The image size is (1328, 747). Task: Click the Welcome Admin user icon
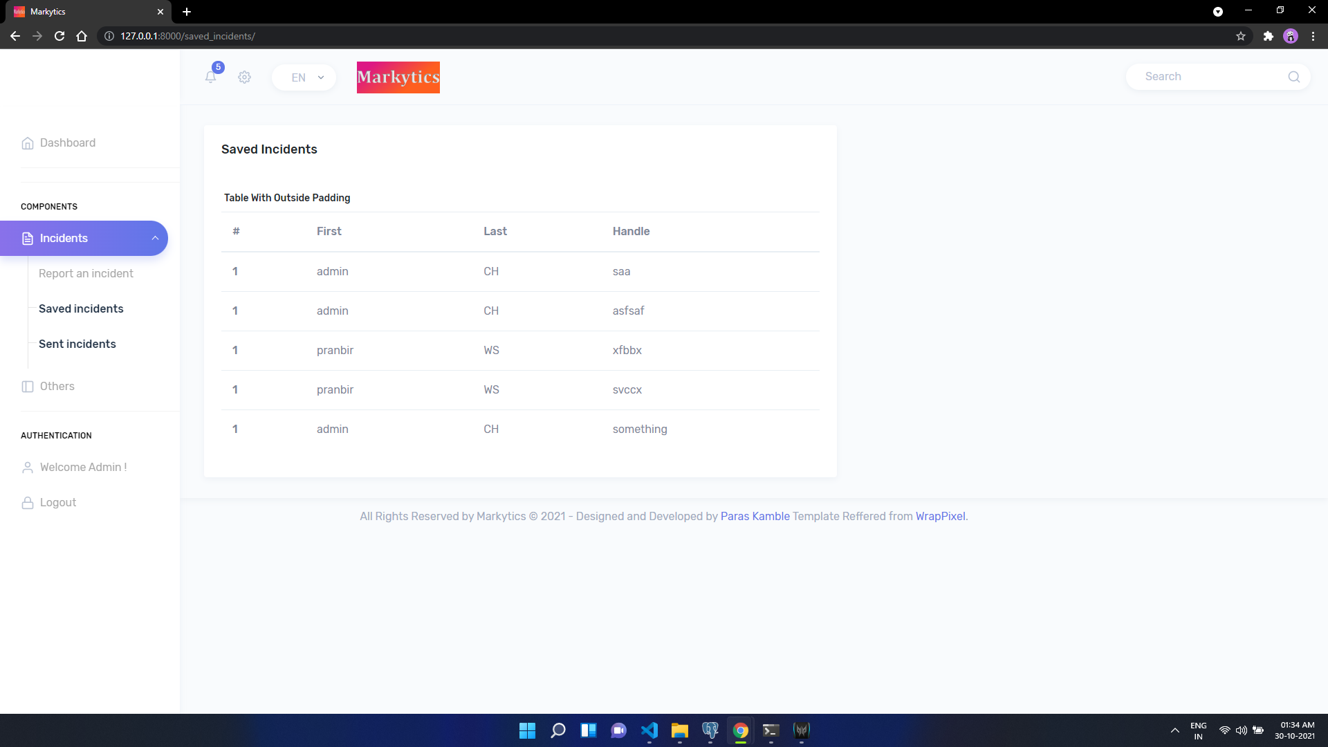[x=28, y=467]
